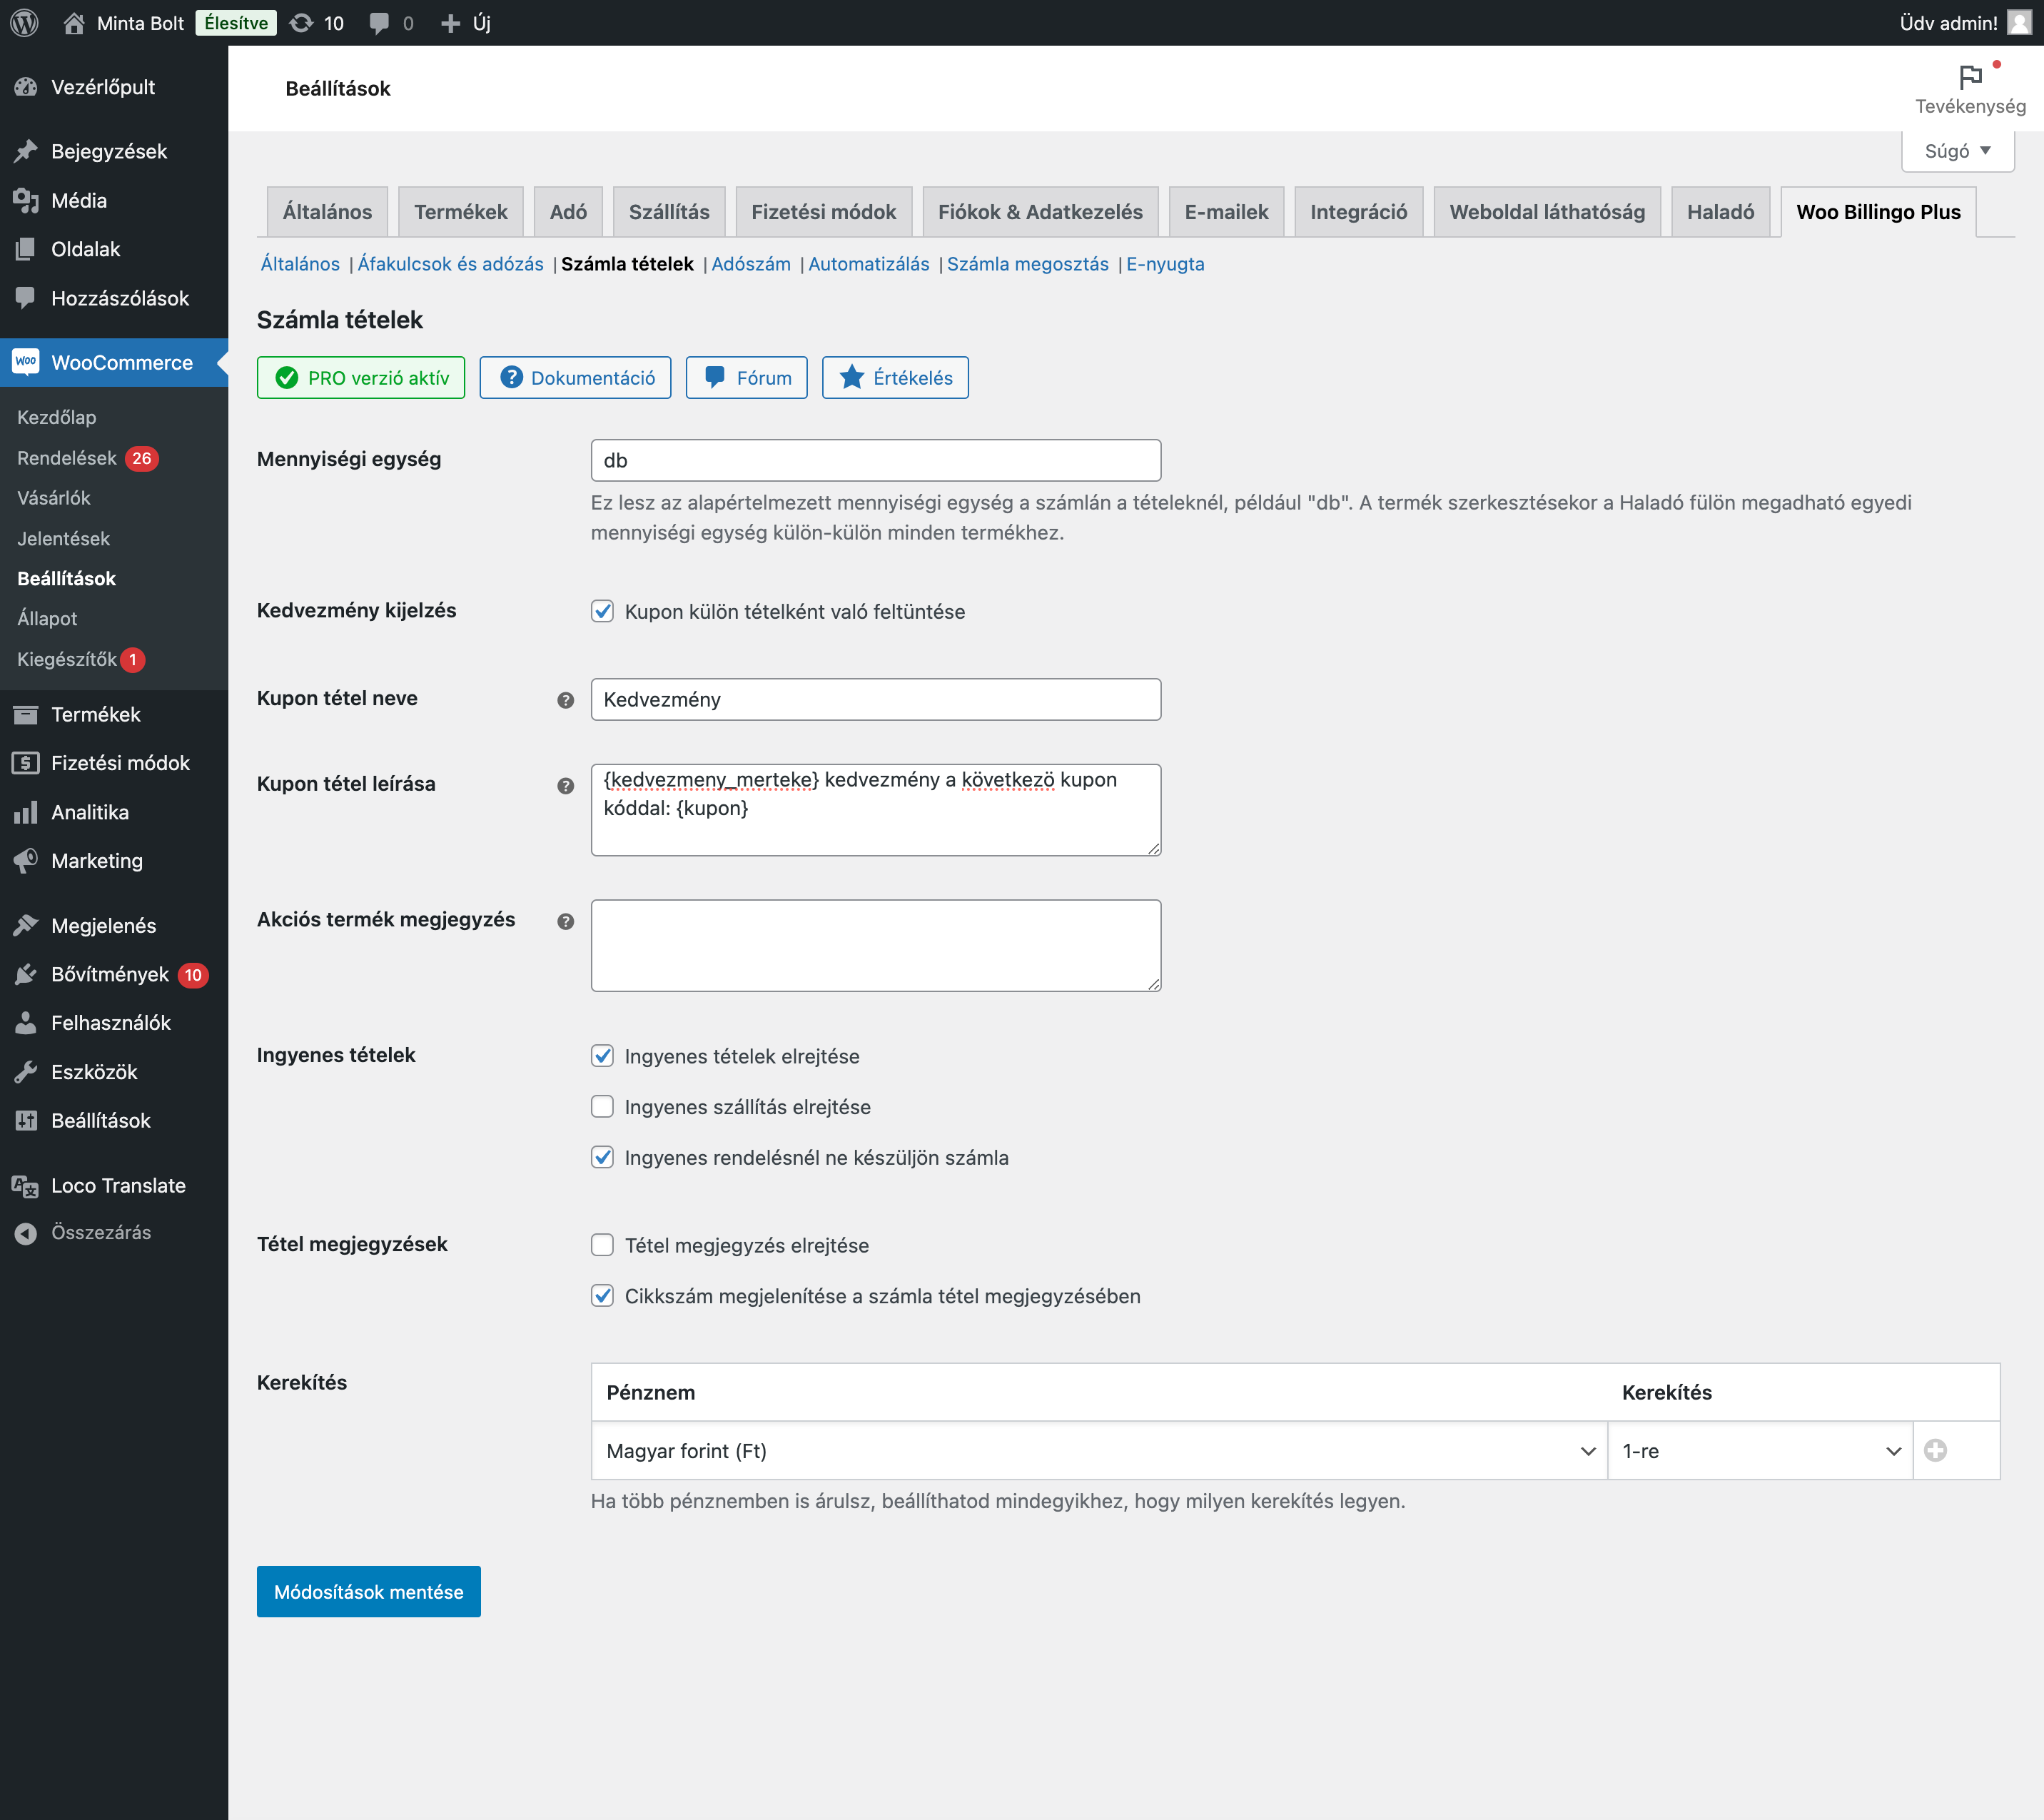Open Minta Bolt home icon
This screenshot has width=2044, height=1820.
tap(73, 22)
